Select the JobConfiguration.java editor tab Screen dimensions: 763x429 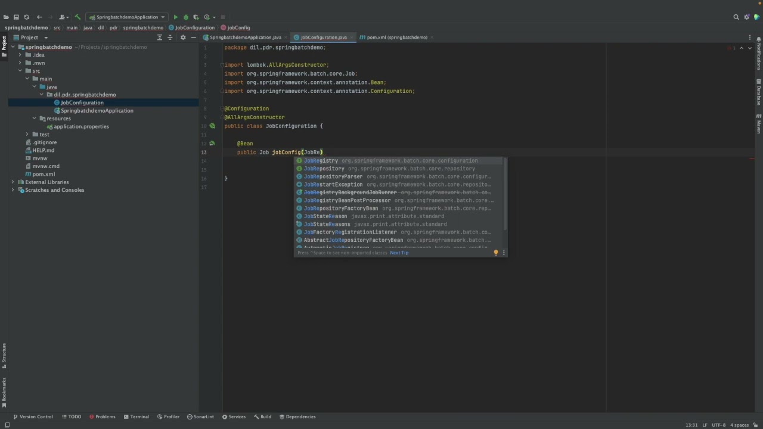click(324, 37)
